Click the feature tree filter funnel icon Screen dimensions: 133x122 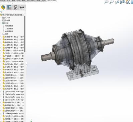pos(1,12)
